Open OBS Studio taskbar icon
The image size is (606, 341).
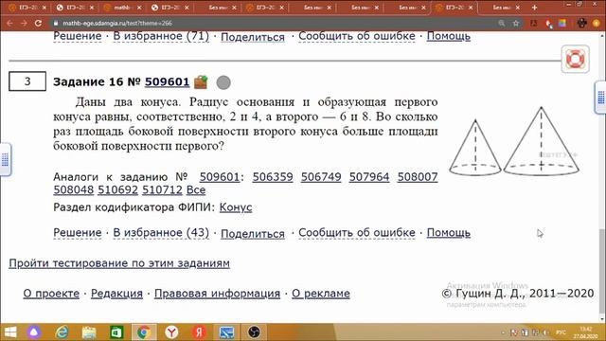[254, 332]
